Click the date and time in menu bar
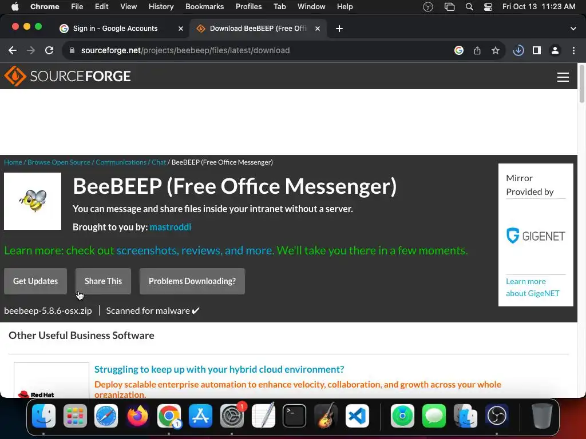Viewport: 586px width, 439px height. (539, 6)
